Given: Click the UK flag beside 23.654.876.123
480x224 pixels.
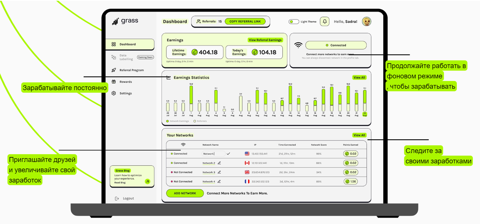Looking at the screenshot, I should pos(247,172).
